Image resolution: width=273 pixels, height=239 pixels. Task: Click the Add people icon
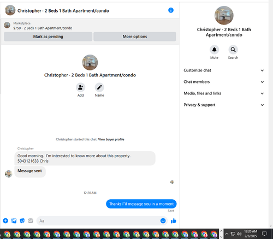tap(80, 87)
